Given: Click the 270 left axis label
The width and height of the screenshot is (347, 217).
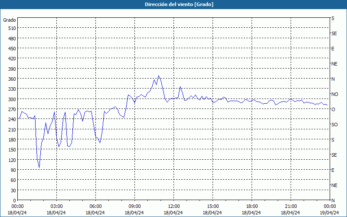Looking at the screenshot, I should pos(13,109).
